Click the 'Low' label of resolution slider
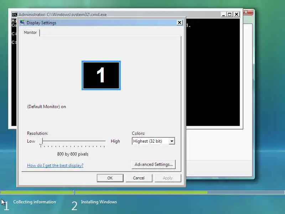285x214 pixels. pos(31,141)
